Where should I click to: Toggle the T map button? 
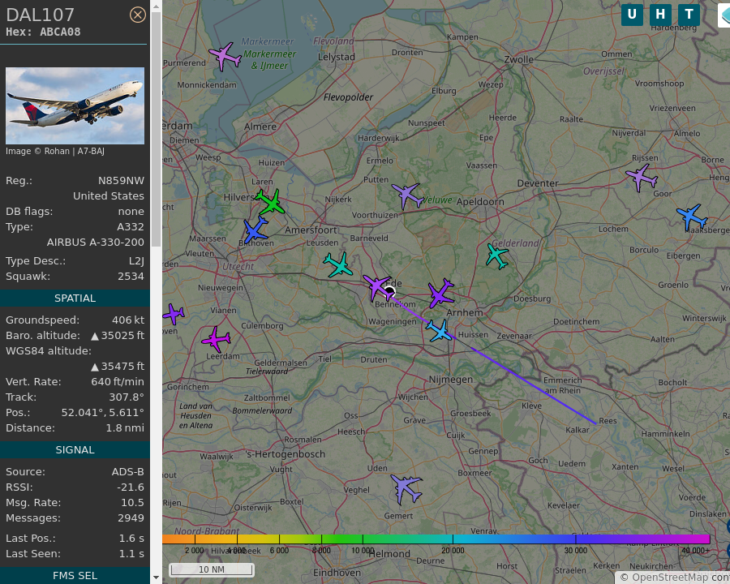[689, 15]
